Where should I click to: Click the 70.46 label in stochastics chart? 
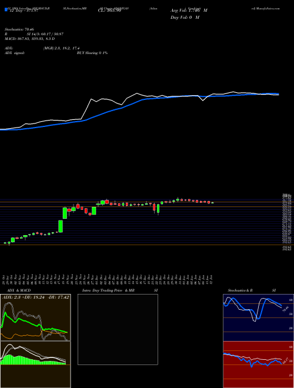coord(285,309)
